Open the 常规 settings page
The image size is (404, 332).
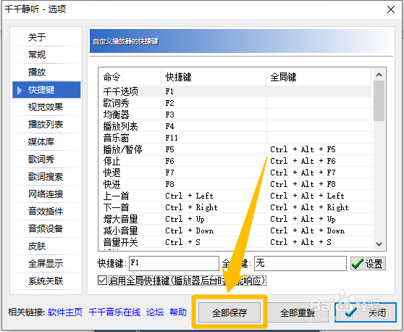click(37, 54)
